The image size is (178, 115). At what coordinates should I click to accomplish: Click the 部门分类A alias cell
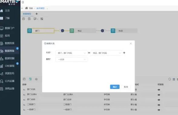68,94
